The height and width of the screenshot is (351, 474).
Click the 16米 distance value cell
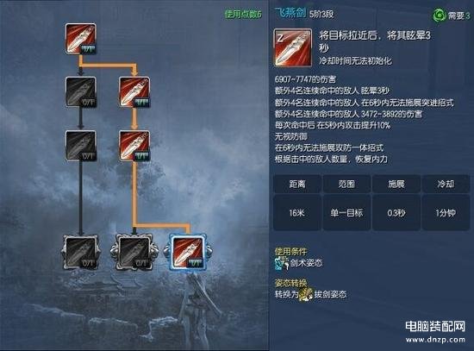tap(297, 213)
